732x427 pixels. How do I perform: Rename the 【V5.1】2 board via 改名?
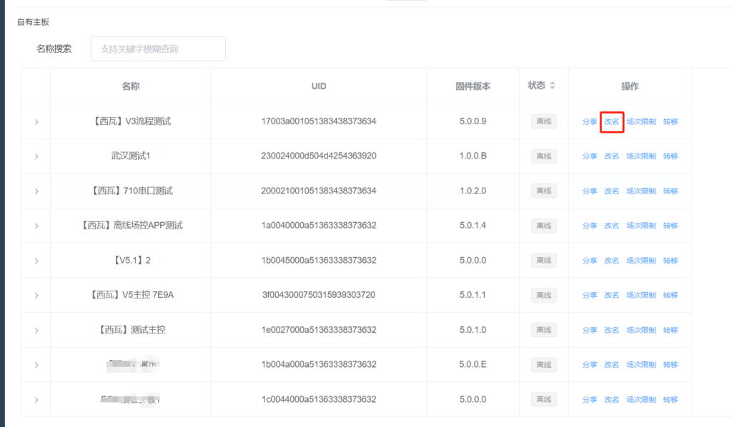612,261
